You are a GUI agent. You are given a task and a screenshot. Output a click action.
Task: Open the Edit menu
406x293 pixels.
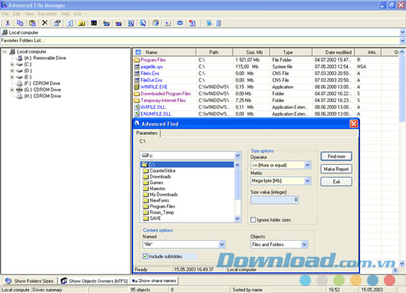tap(17, 14)
